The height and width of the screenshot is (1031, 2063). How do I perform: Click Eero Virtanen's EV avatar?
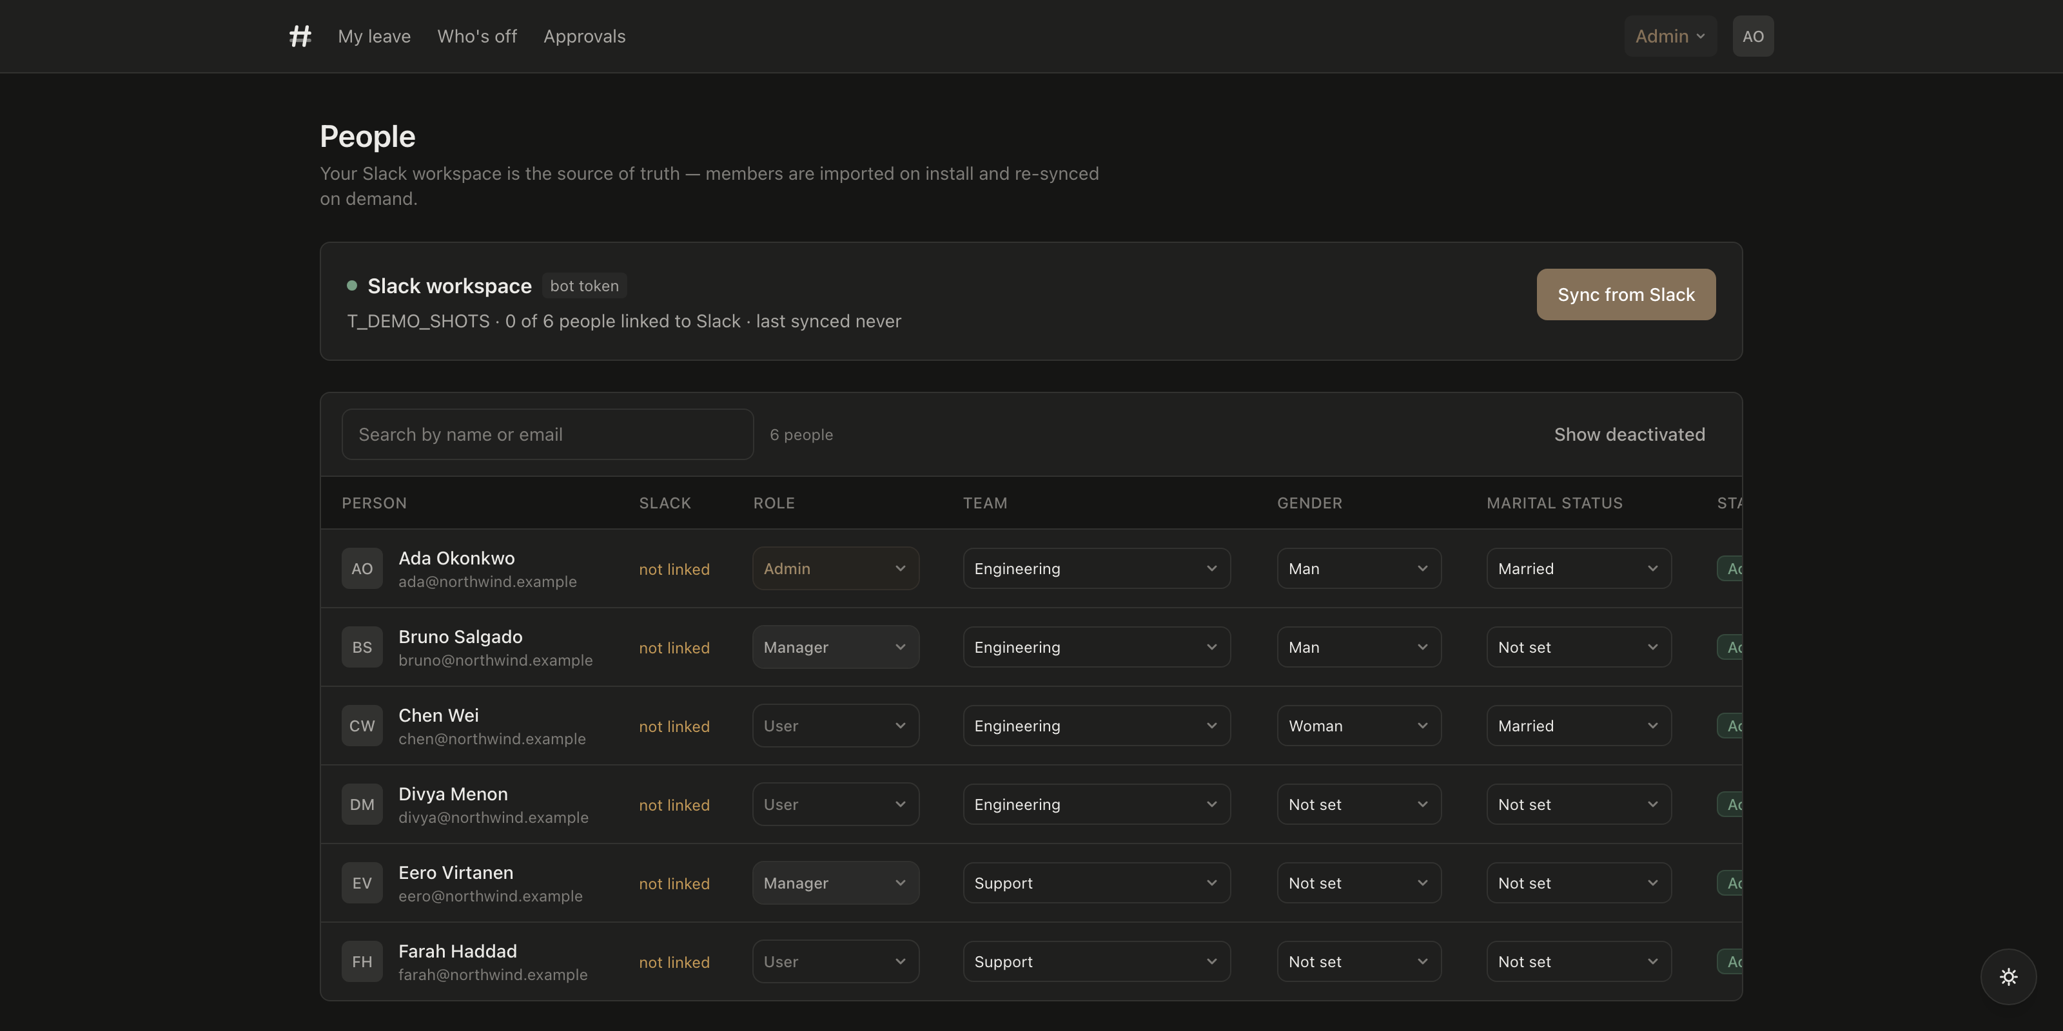pyautogui.click(x=362, y=883)
